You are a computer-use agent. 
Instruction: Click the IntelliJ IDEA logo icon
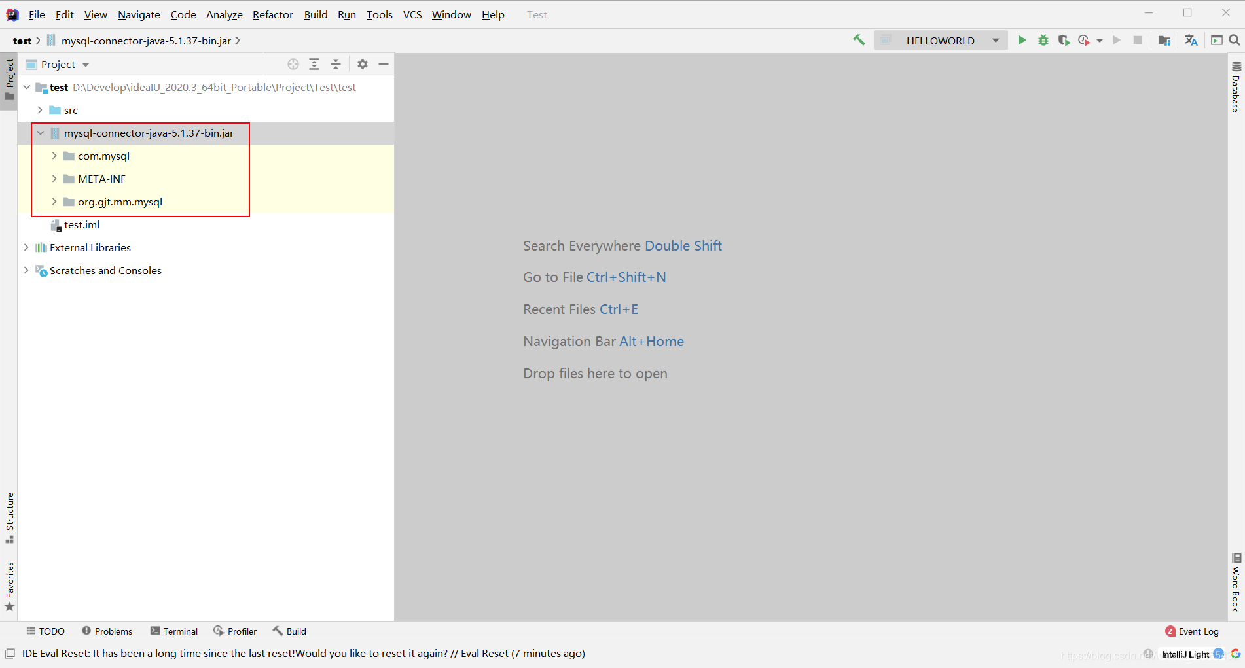(x=12, y=14)
